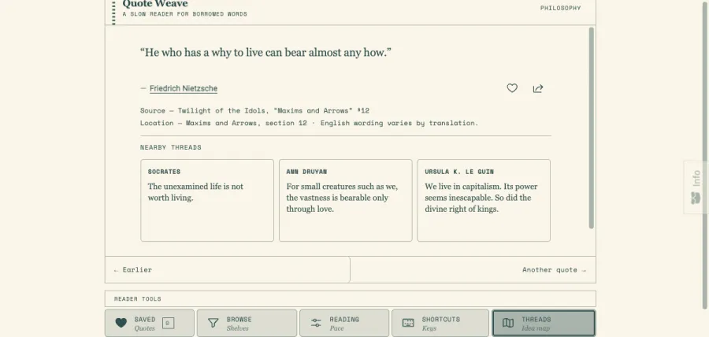Click the Quote Weave title
Image resolution: width=709 pixels, height=337 pixels.
click(x=155, y=4)
